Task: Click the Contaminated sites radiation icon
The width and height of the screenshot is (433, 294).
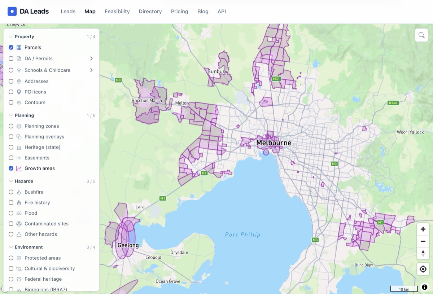Action: (19, 224)
